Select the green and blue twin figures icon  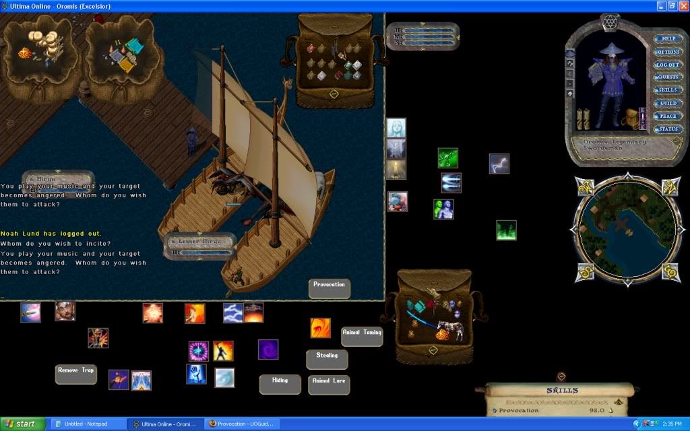[x=443, y=209]
